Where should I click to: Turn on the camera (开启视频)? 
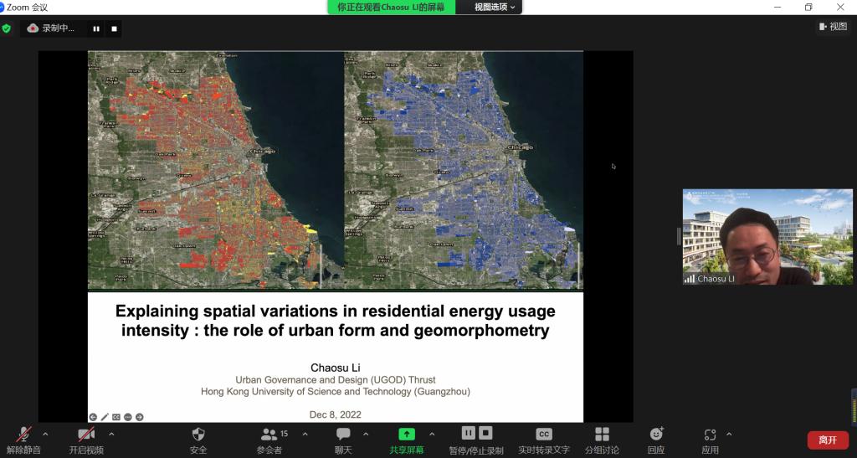coord(86,435)
